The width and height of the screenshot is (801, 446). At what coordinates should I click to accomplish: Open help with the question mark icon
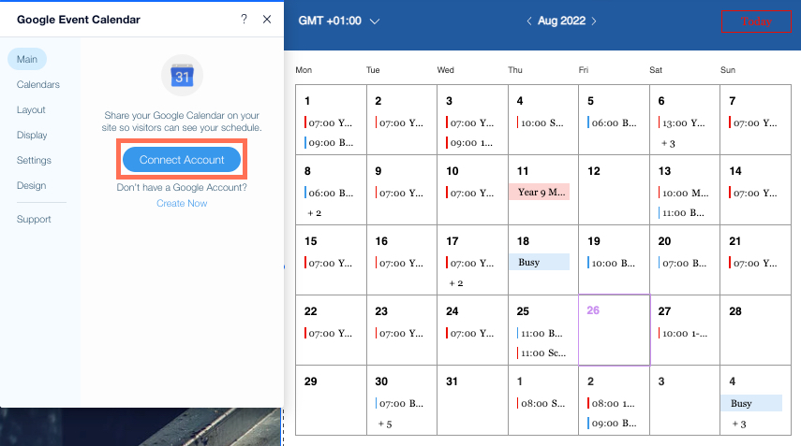(244, 20)
